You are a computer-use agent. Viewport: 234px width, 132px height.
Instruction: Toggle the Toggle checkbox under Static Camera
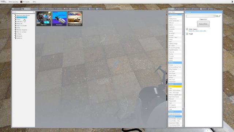coord(187,34)
